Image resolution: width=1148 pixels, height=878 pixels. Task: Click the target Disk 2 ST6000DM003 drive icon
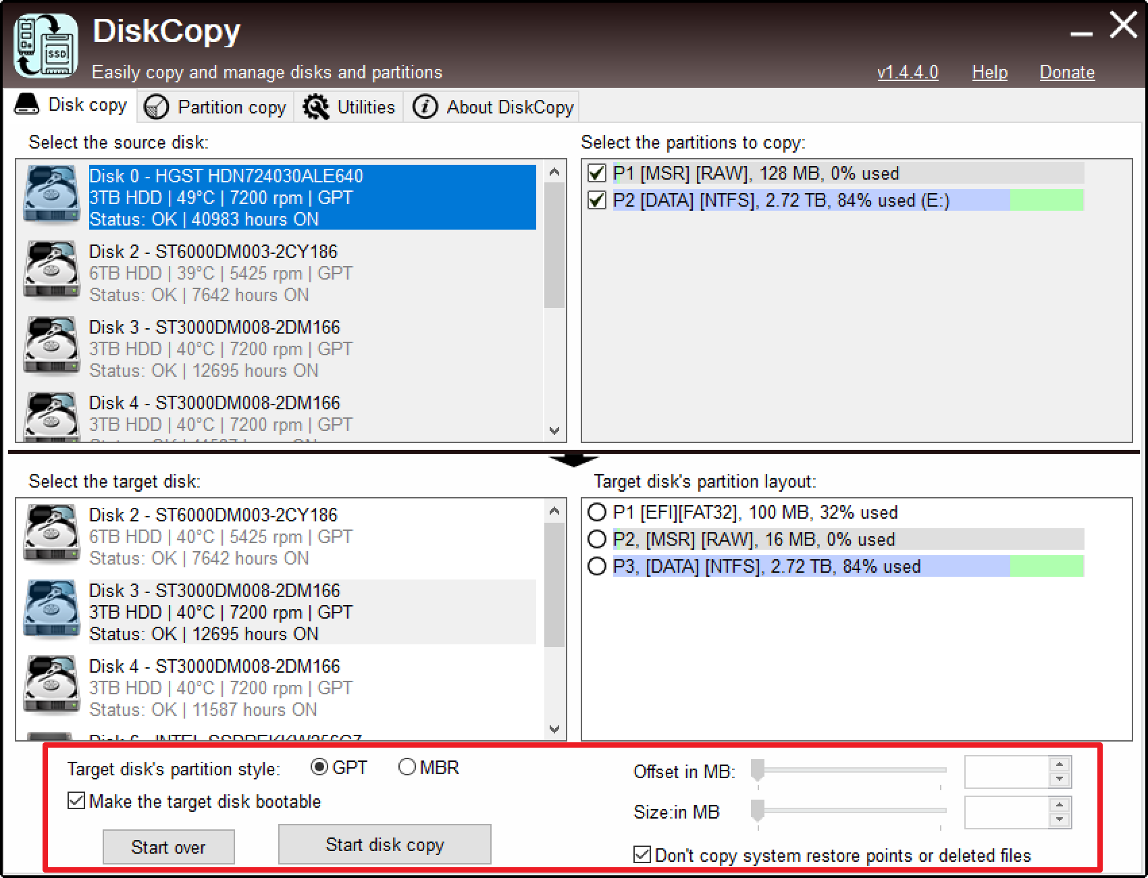pyautogui.click(x=51, y=534)
